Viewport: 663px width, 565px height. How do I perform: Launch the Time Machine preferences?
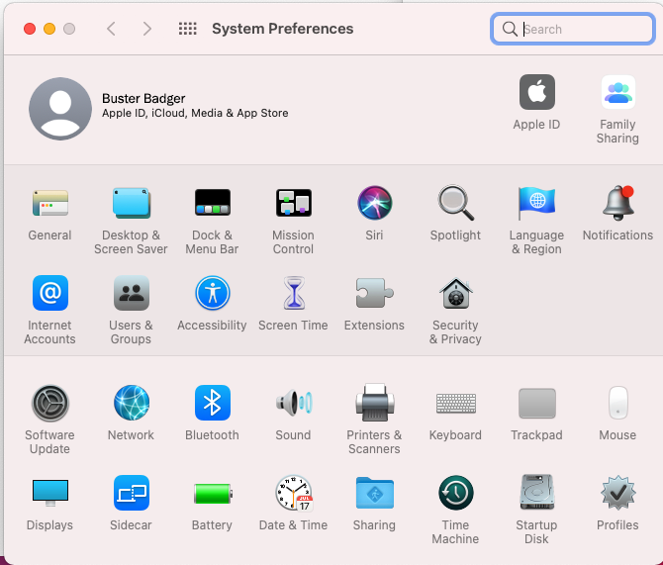point(455,493)
